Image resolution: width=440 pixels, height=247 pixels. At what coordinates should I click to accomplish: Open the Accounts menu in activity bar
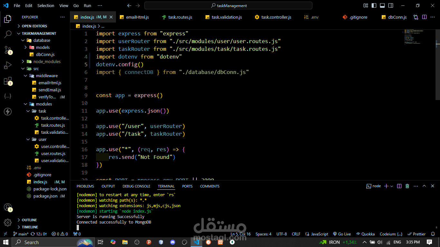(7, 207)
